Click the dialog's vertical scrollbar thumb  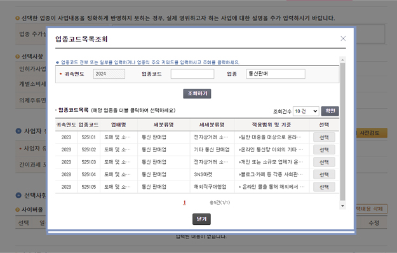342,132
